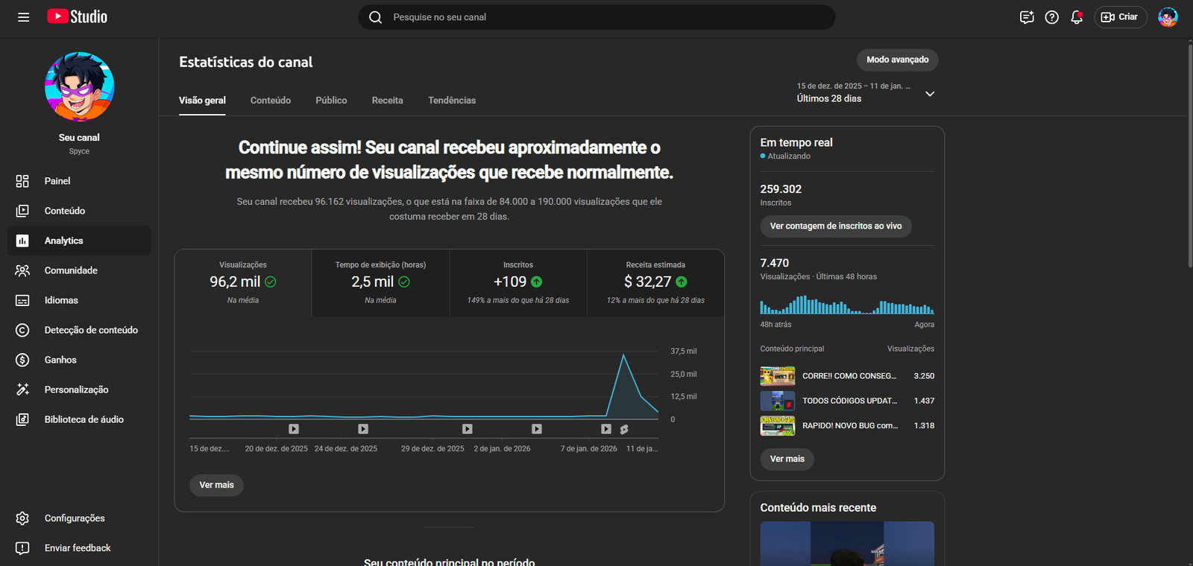
Task: Click Ver contagem de inscritos ao vivo
Action: click(835, 226)
